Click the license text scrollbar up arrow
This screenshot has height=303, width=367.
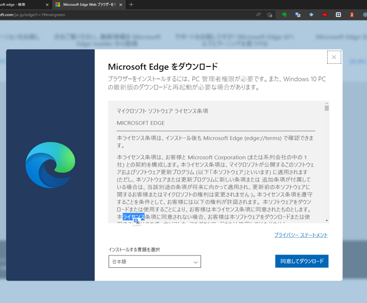click(x=327, y=103)
